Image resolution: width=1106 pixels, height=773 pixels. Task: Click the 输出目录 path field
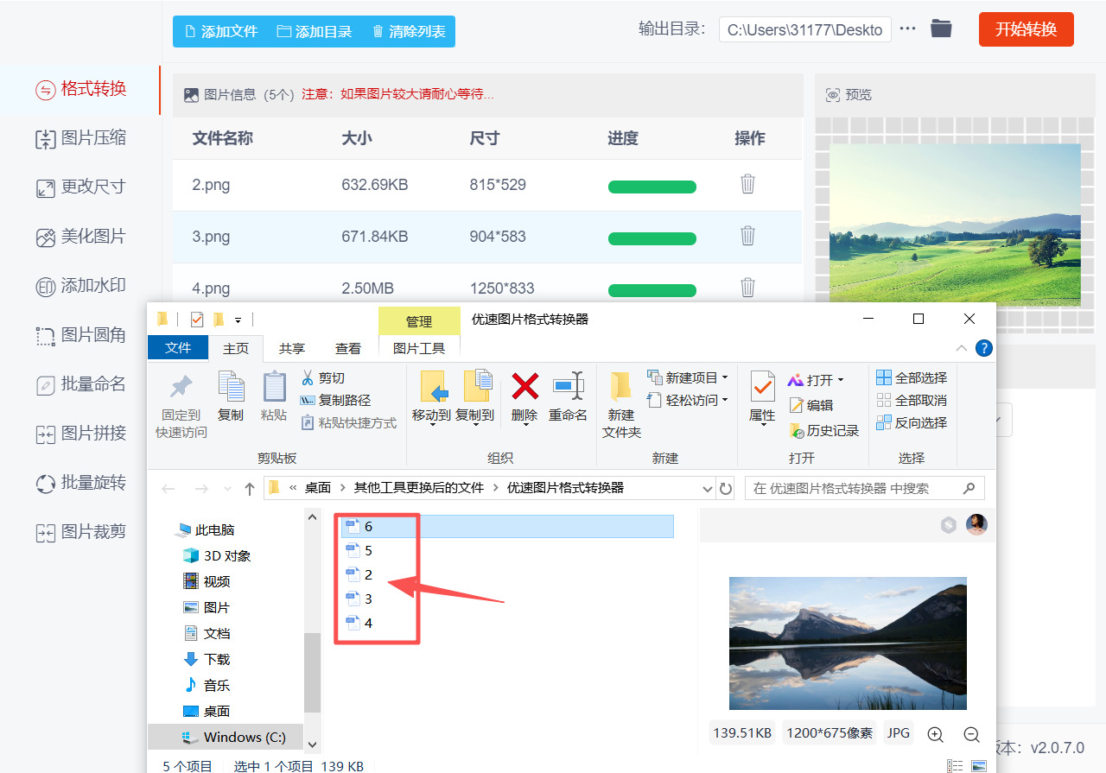[804, 29]
